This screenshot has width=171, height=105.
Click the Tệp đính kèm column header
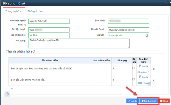point(144,60)
